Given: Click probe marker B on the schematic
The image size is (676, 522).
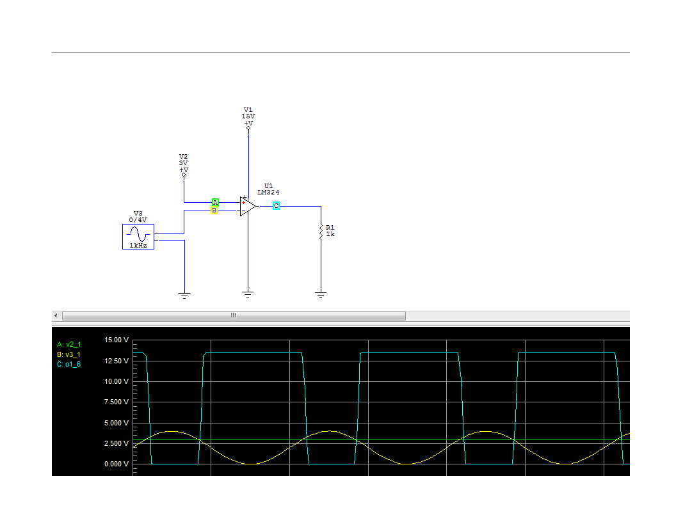Looking at the screenshot, I should pyautogui.click(x=214, y=210).
